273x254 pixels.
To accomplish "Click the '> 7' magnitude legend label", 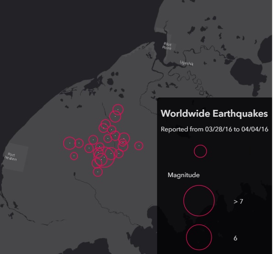I will click(238, 201).
